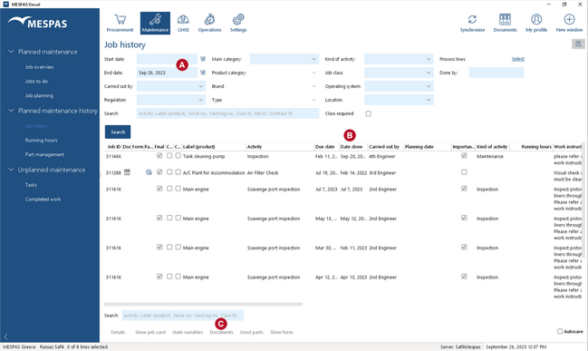Click the Details button
This screenshot has height=351, width=588.
click(118, 332)
